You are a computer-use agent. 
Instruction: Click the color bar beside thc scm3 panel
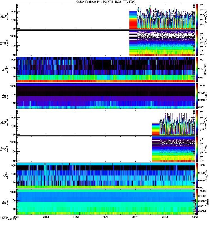coord(197,149)
